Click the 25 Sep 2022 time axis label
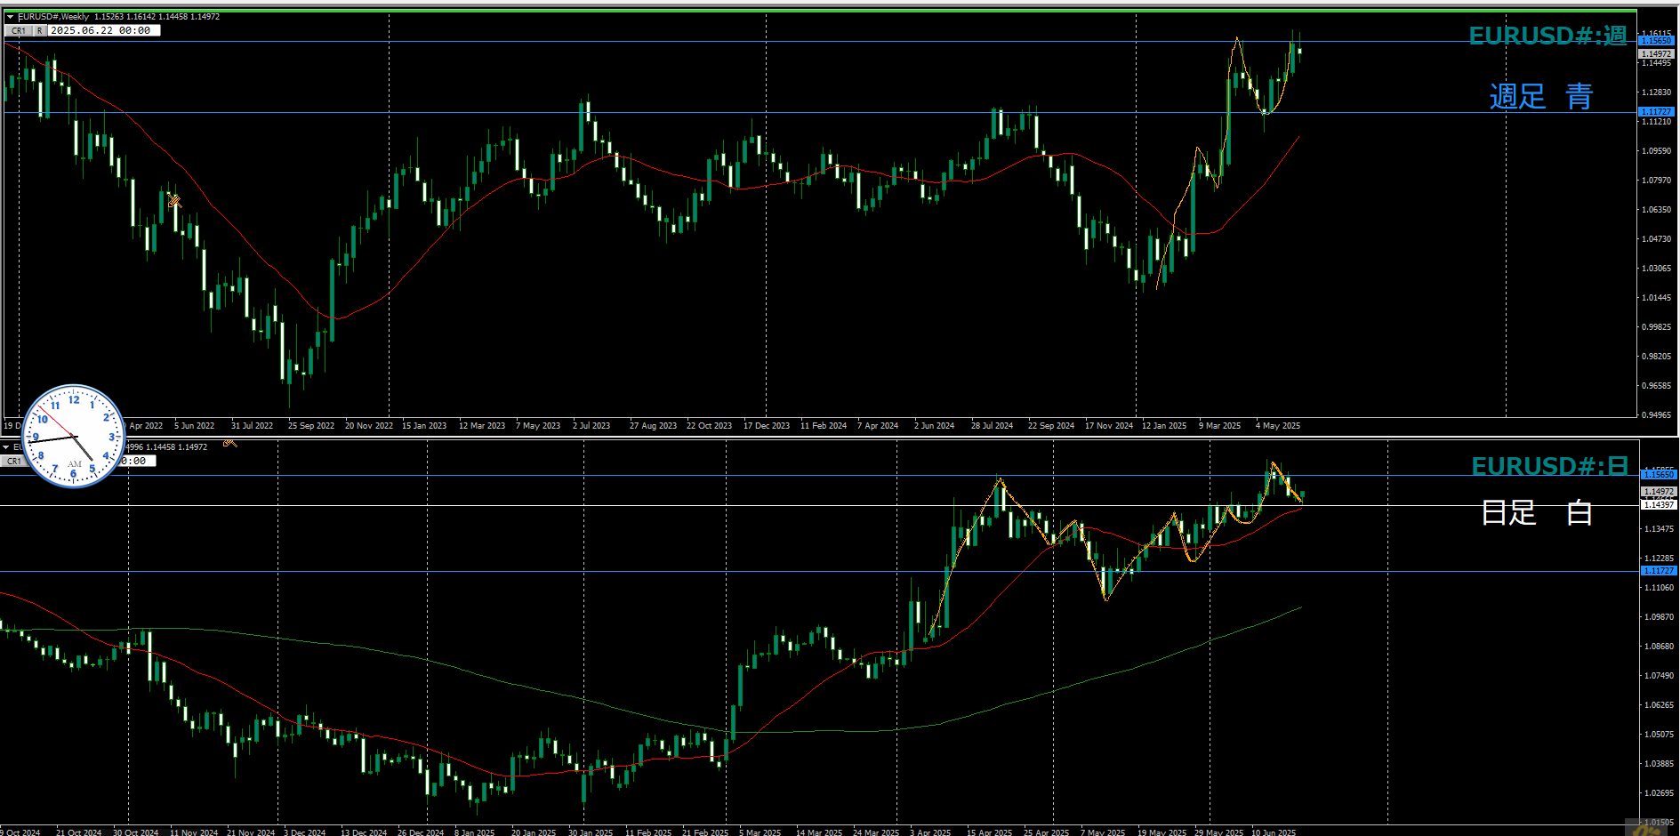This screenshot has height=836, width=1680. [x=311, y=426]
